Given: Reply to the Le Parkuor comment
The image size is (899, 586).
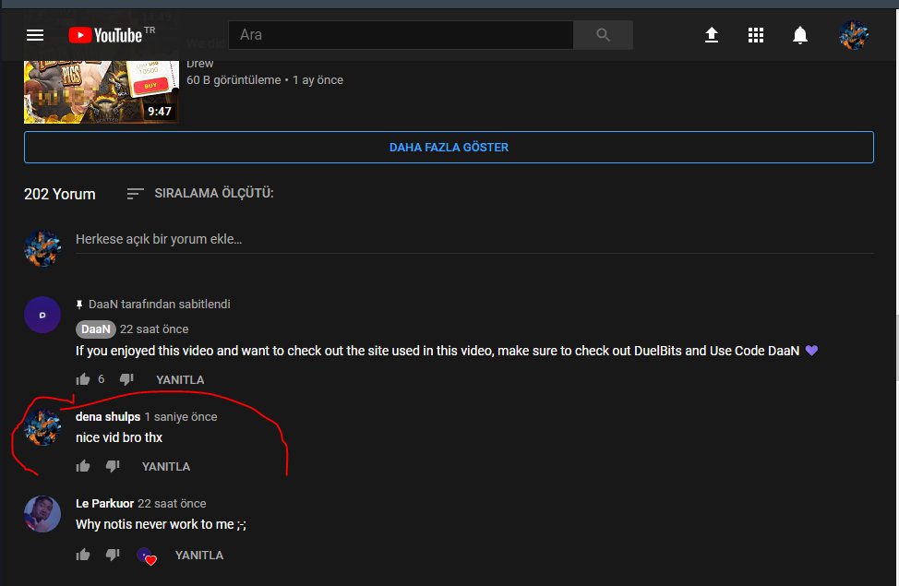Looking at the screenshot, I should pyautogui.click(x=199, y=555).
